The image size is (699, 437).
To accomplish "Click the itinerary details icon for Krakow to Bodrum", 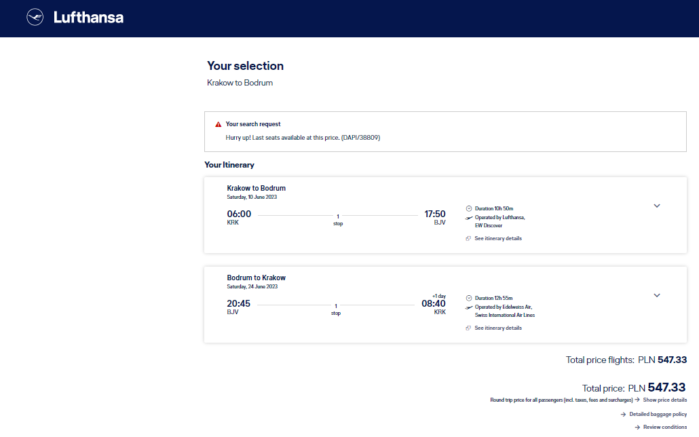I will (x=468, y=239).
